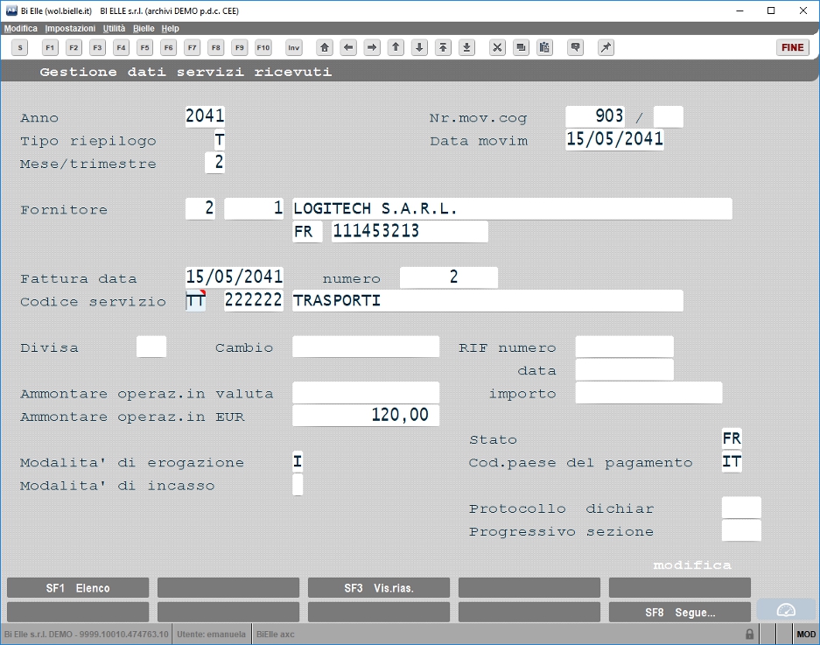Open the Modifica menu
Image resolution: width=820 pixels, height=645 pixels.
[x=21, y=28]
